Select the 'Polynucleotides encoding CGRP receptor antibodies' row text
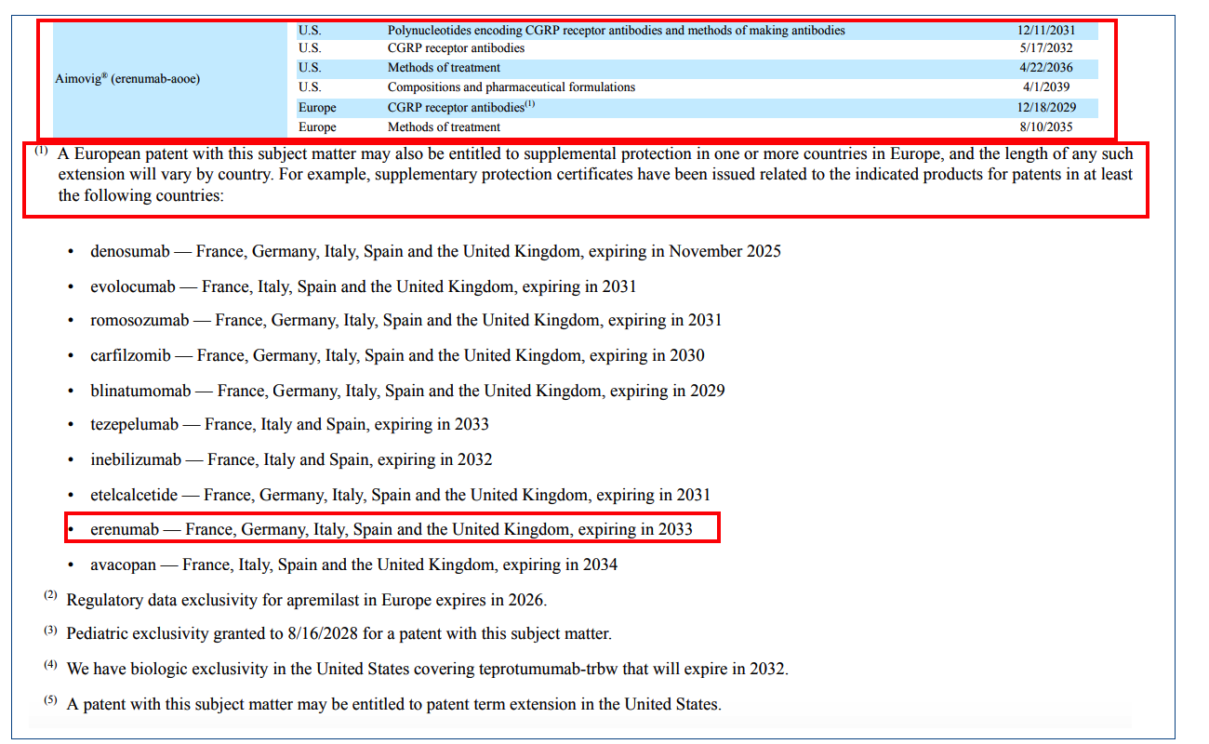This screenshot has width=1209, height=744. click(616, 31)
